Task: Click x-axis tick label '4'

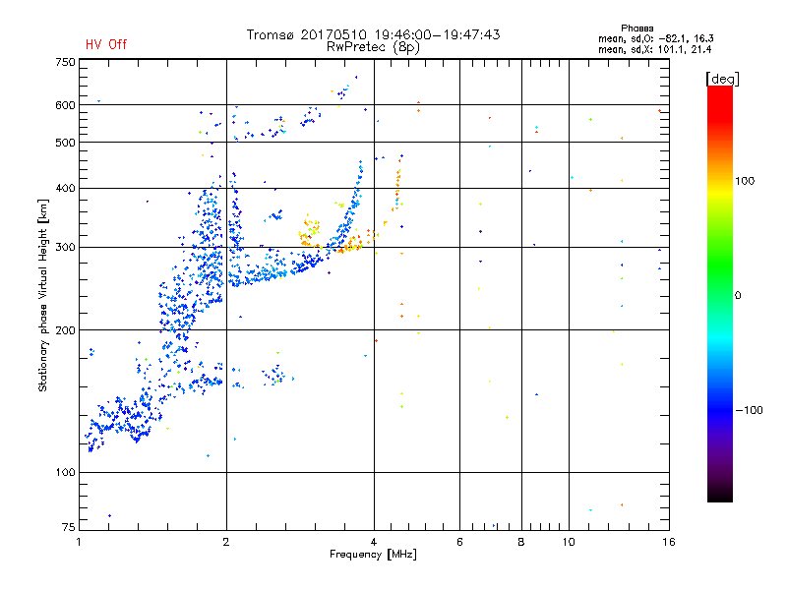Action: point(374,542)
